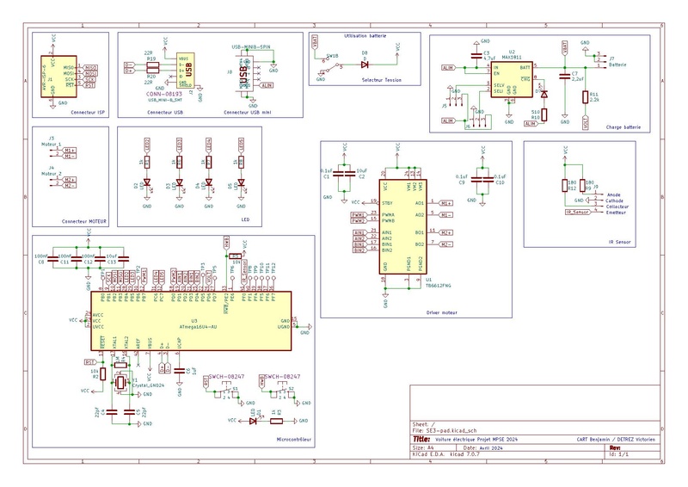This screenshot has height=487, width=688.
Task: Click the "Size: A4" field
Action: [x=423, y=448]
